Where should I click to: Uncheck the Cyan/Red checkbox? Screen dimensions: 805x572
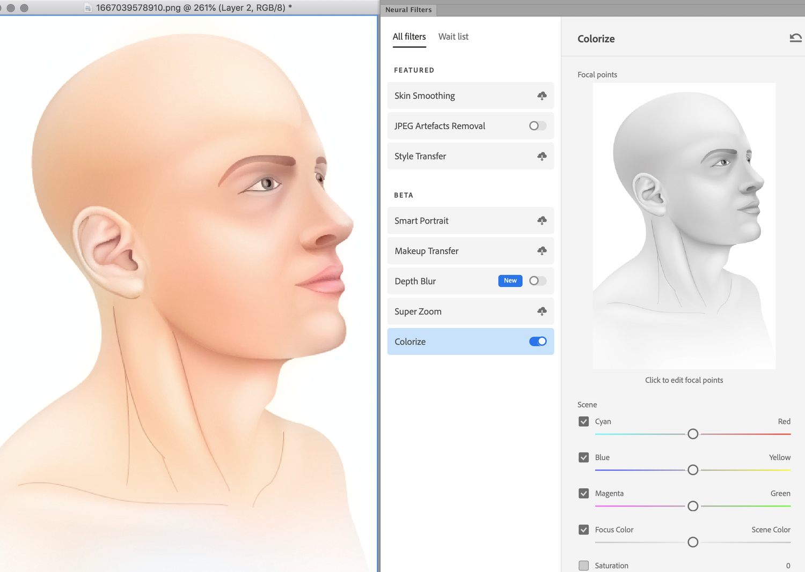pyautogui.click(x=584, y=421)
